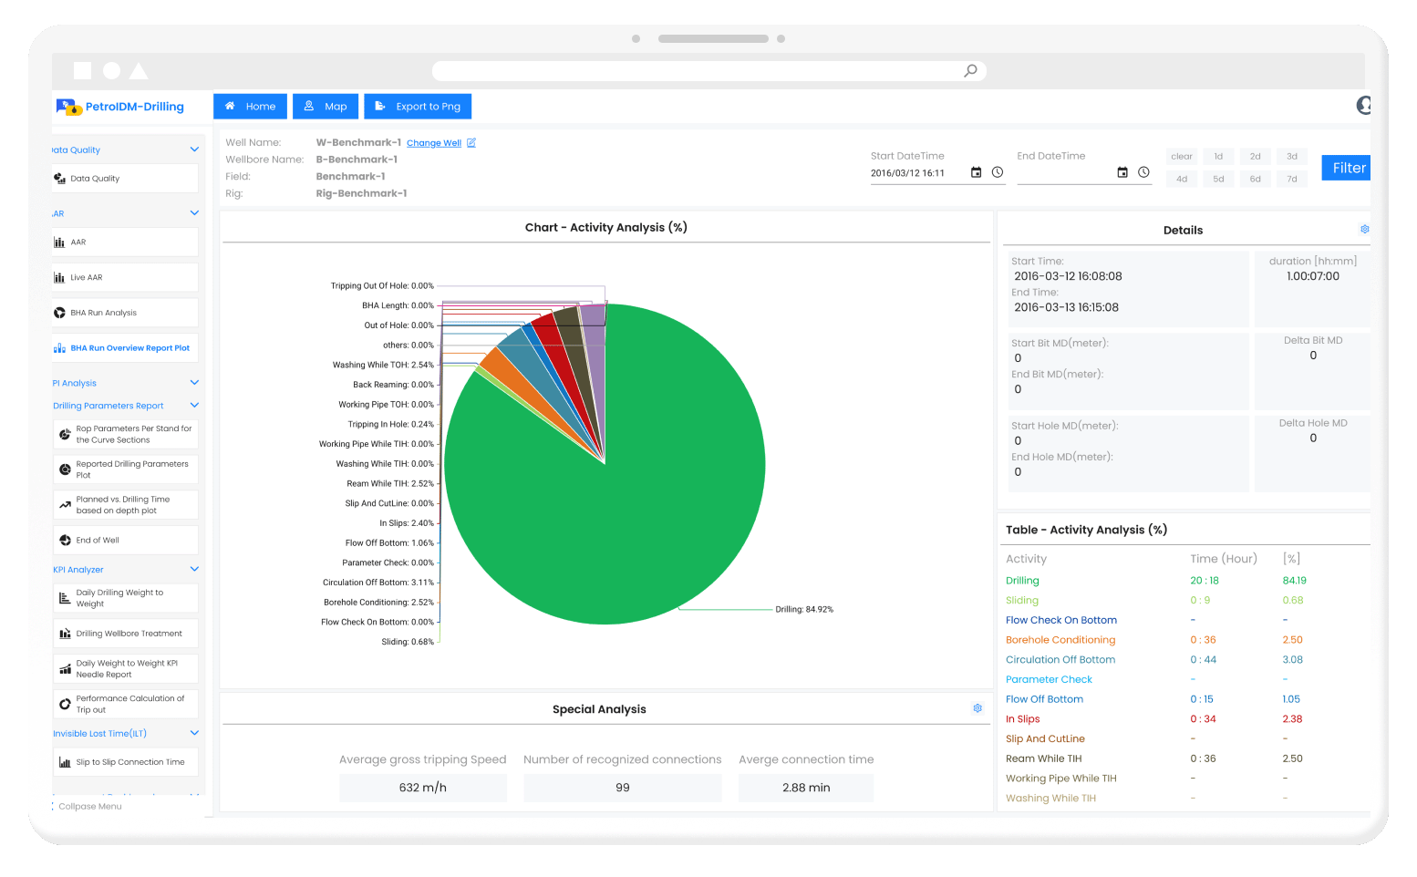The image size is (1417, 877).
Task: Open Data Quality menu item
Action: click(125, 179)
